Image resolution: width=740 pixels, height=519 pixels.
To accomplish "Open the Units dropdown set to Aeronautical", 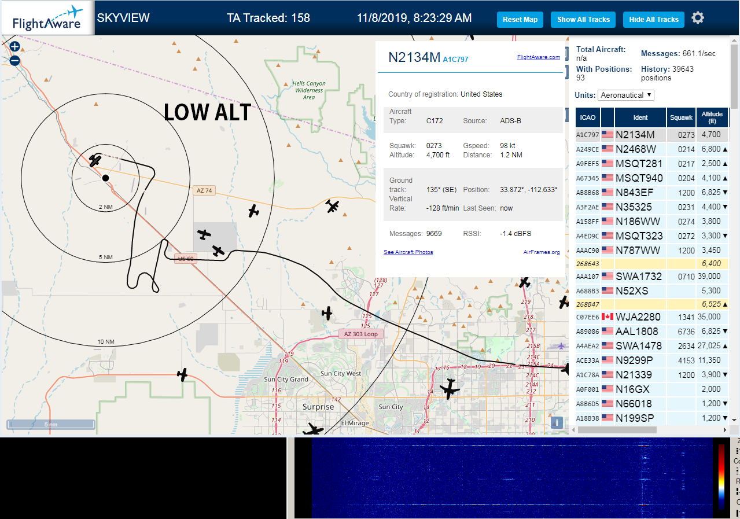I will click(x=626, y=95).
